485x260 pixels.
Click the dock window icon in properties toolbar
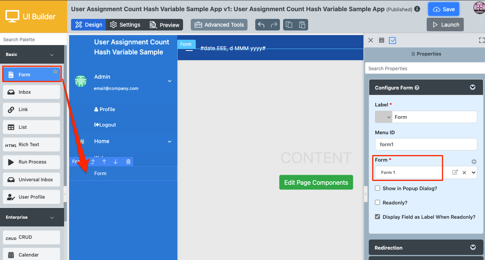click(382, 40)
